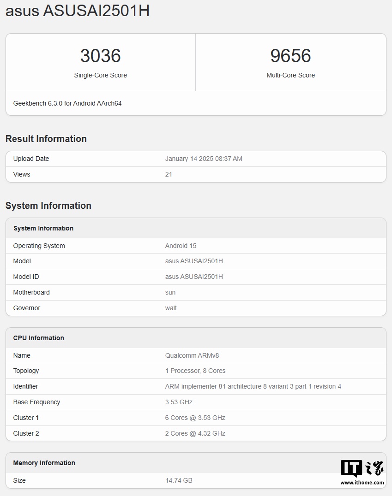Click the Memory Information table header
Screen dimensions: 392x496
(44, 463)
